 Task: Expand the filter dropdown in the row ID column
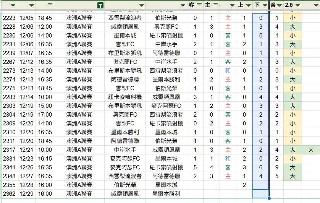[x=13, y=5]
